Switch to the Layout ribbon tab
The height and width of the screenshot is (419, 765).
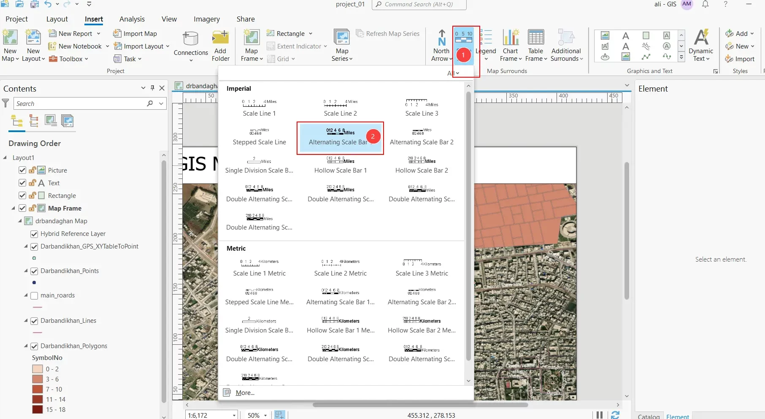(57, 19)
